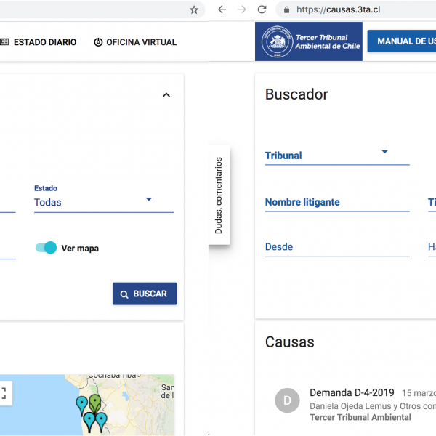Click the bookmark star icon

coord(194,10)
